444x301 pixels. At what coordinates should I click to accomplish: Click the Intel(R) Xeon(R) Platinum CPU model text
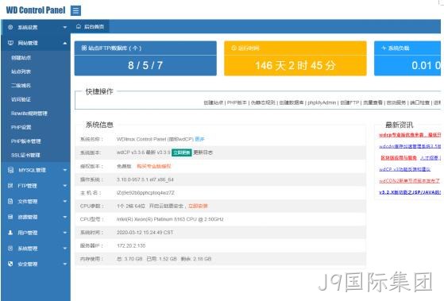[x=170, y=219]
